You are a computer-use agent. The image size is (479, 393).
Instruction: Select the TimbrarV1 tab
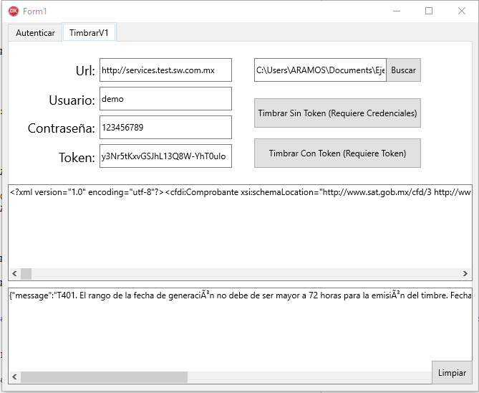(89, 33)
